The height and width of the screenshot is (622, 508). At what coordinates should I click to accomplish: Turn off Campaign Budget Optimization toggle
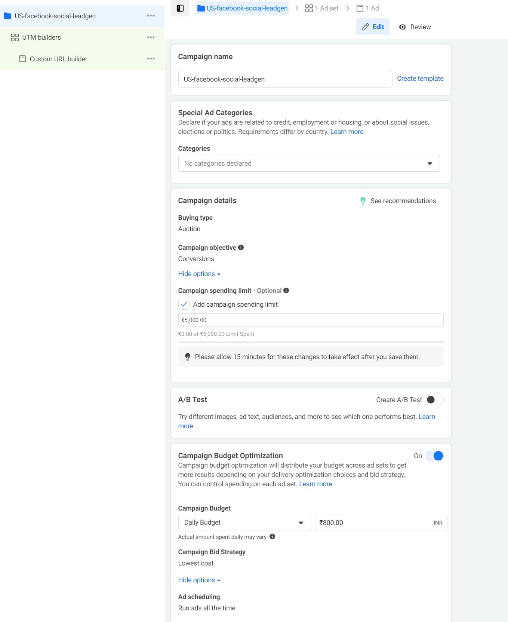(434, 456)
